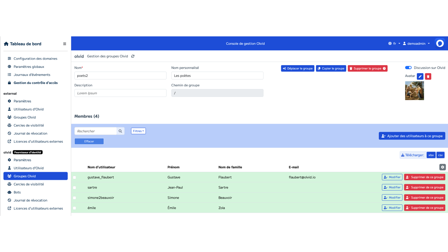Click the Bots icon in the sidebar
This screenshot has height=252, width=448.
coord(9,192)
